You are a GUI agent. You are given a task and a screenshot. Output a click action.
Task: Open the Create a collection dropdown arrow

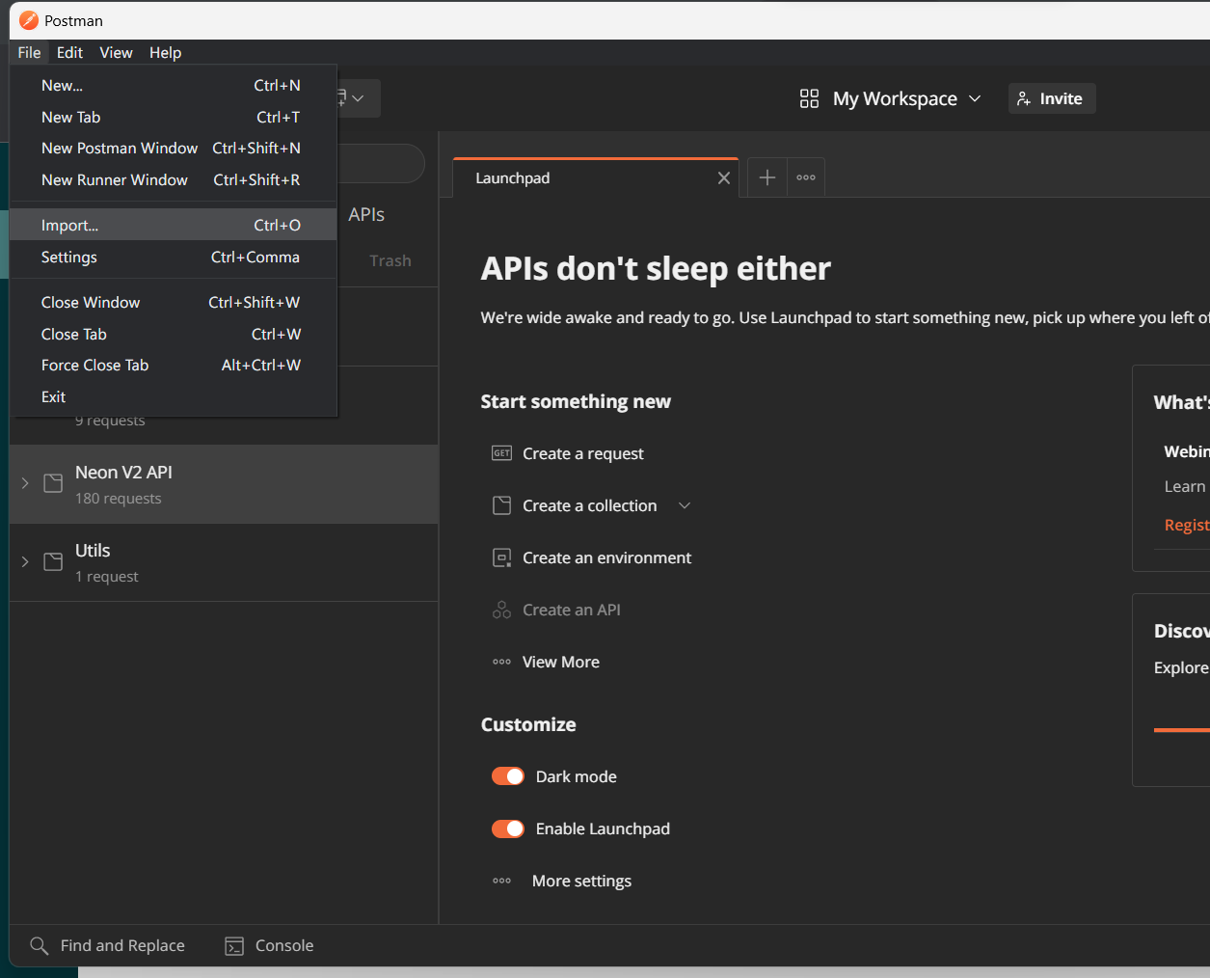pos(685,505)
